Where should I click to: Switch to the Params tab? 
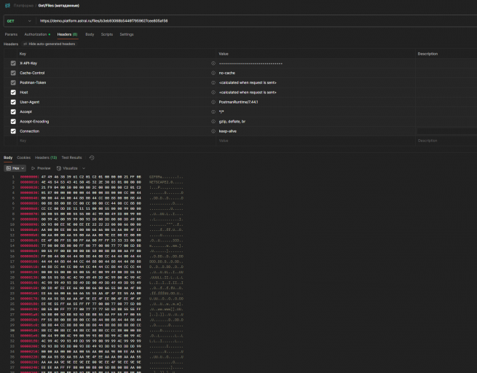(11, 34)
